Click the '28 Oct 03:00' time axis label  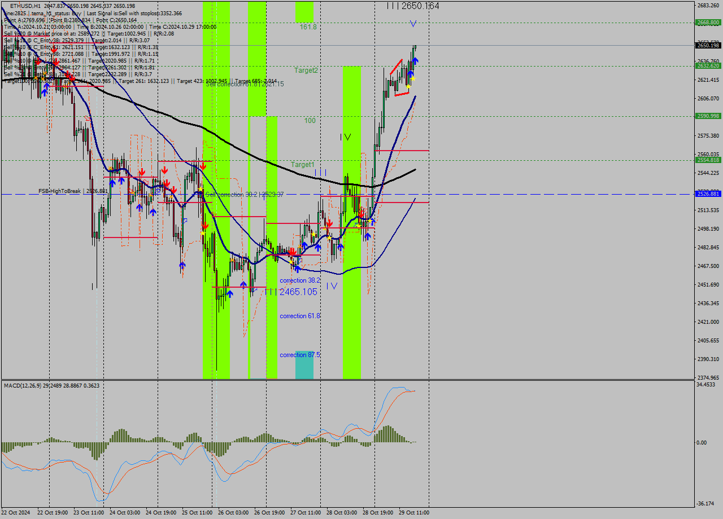[x=342, y=513]
